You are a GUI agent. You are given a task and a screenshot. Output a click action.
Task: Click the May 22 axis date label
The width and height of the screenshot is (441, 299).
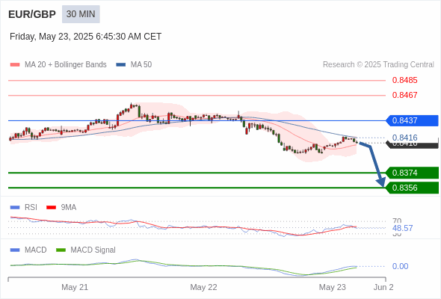203,287
